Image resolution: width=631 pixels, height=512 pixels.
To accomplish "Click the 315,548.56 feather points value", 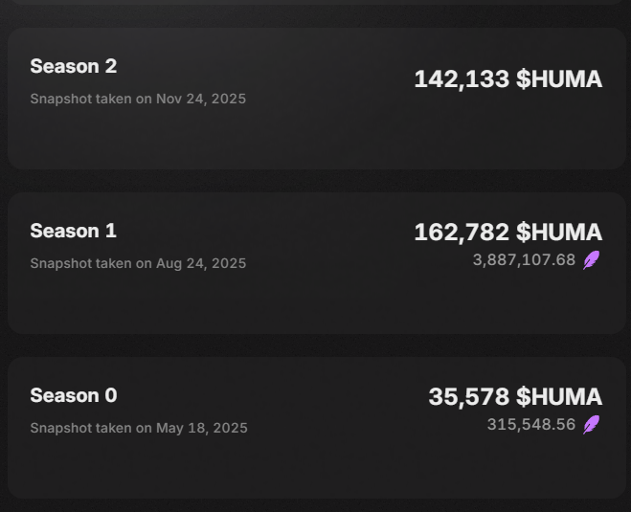I will click(531, 424).
